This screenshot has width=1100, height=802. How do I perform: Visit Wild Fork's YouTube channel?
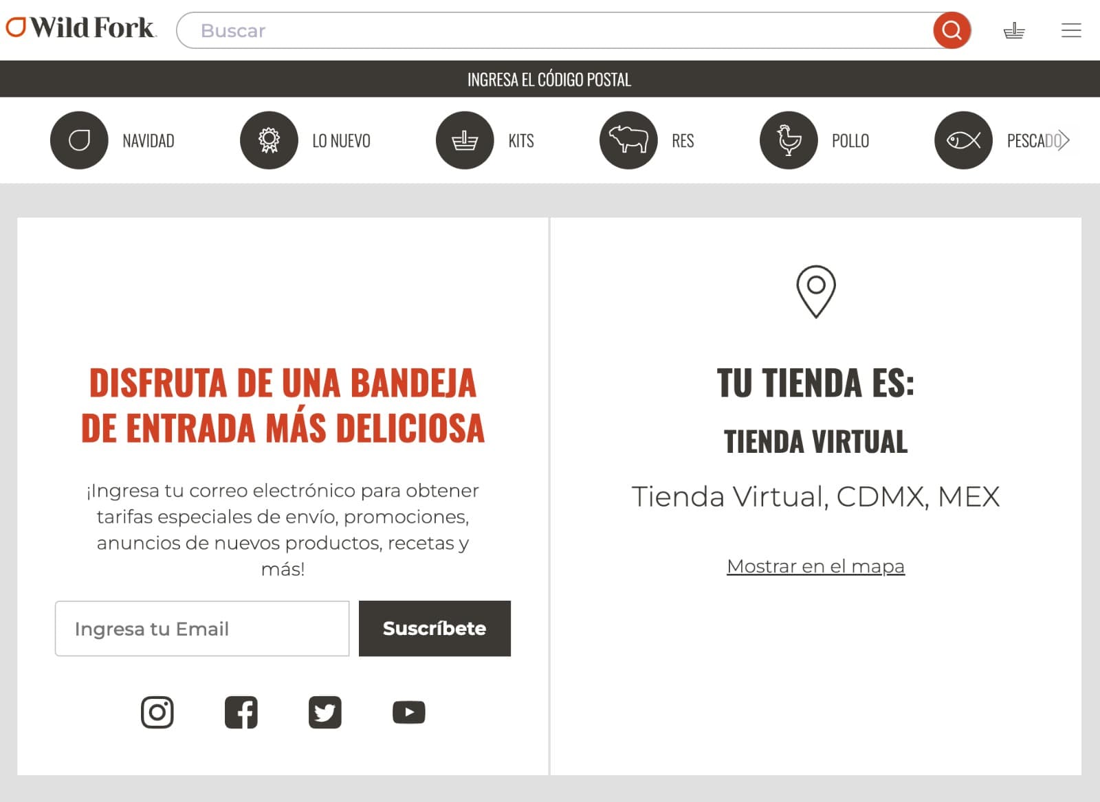(410, 713)
